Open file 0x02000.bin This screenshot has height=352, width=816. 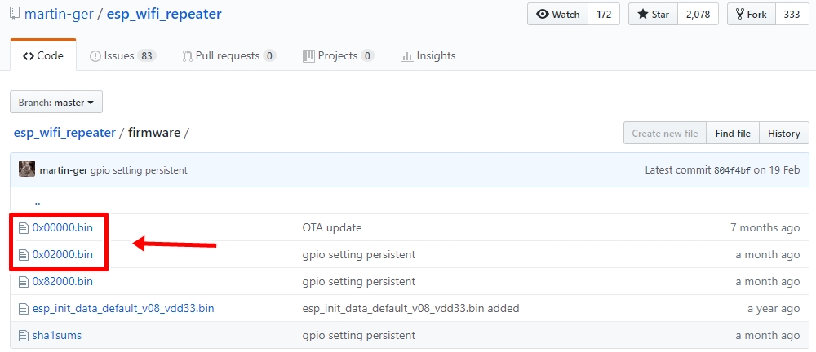63,254
